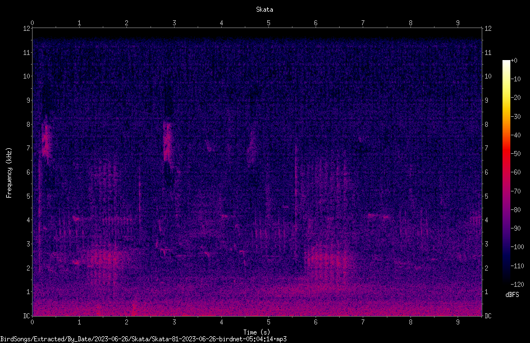
Task: Click the "-10" label on the color scale
Action: tap(516, 79)
